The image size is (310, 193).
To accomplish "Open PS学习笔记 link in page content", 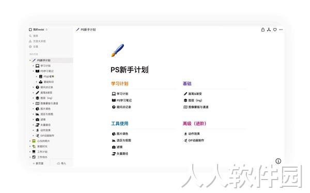I will tap(122, 100).
